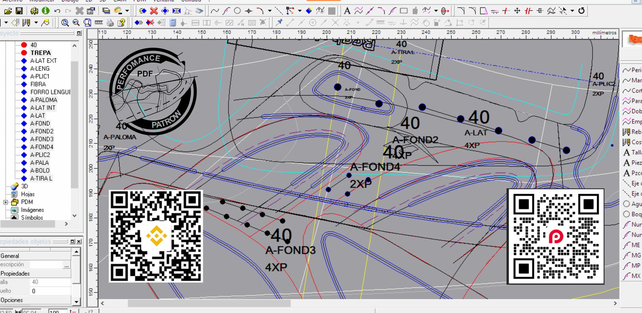Open dropdown arrow beside the pencil tool

pos(36,22)
